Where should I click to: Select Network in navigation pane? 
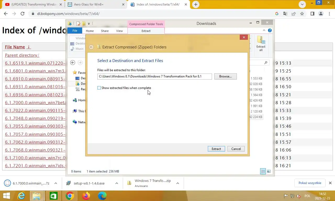coord(79,122)
